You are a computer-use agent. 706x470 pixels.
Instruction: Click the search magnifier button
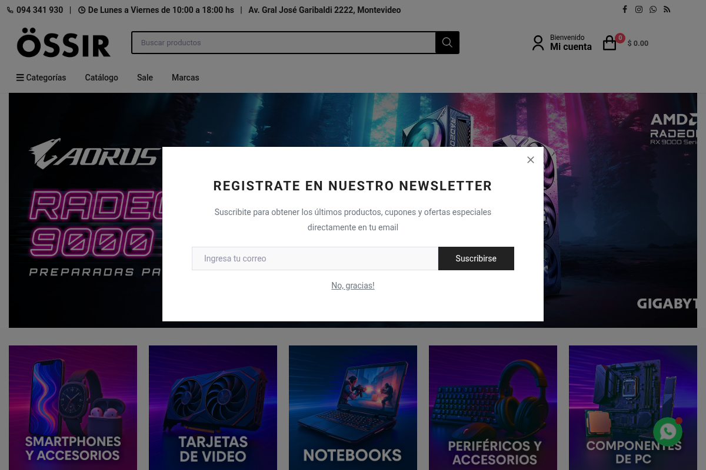(447, 42)
